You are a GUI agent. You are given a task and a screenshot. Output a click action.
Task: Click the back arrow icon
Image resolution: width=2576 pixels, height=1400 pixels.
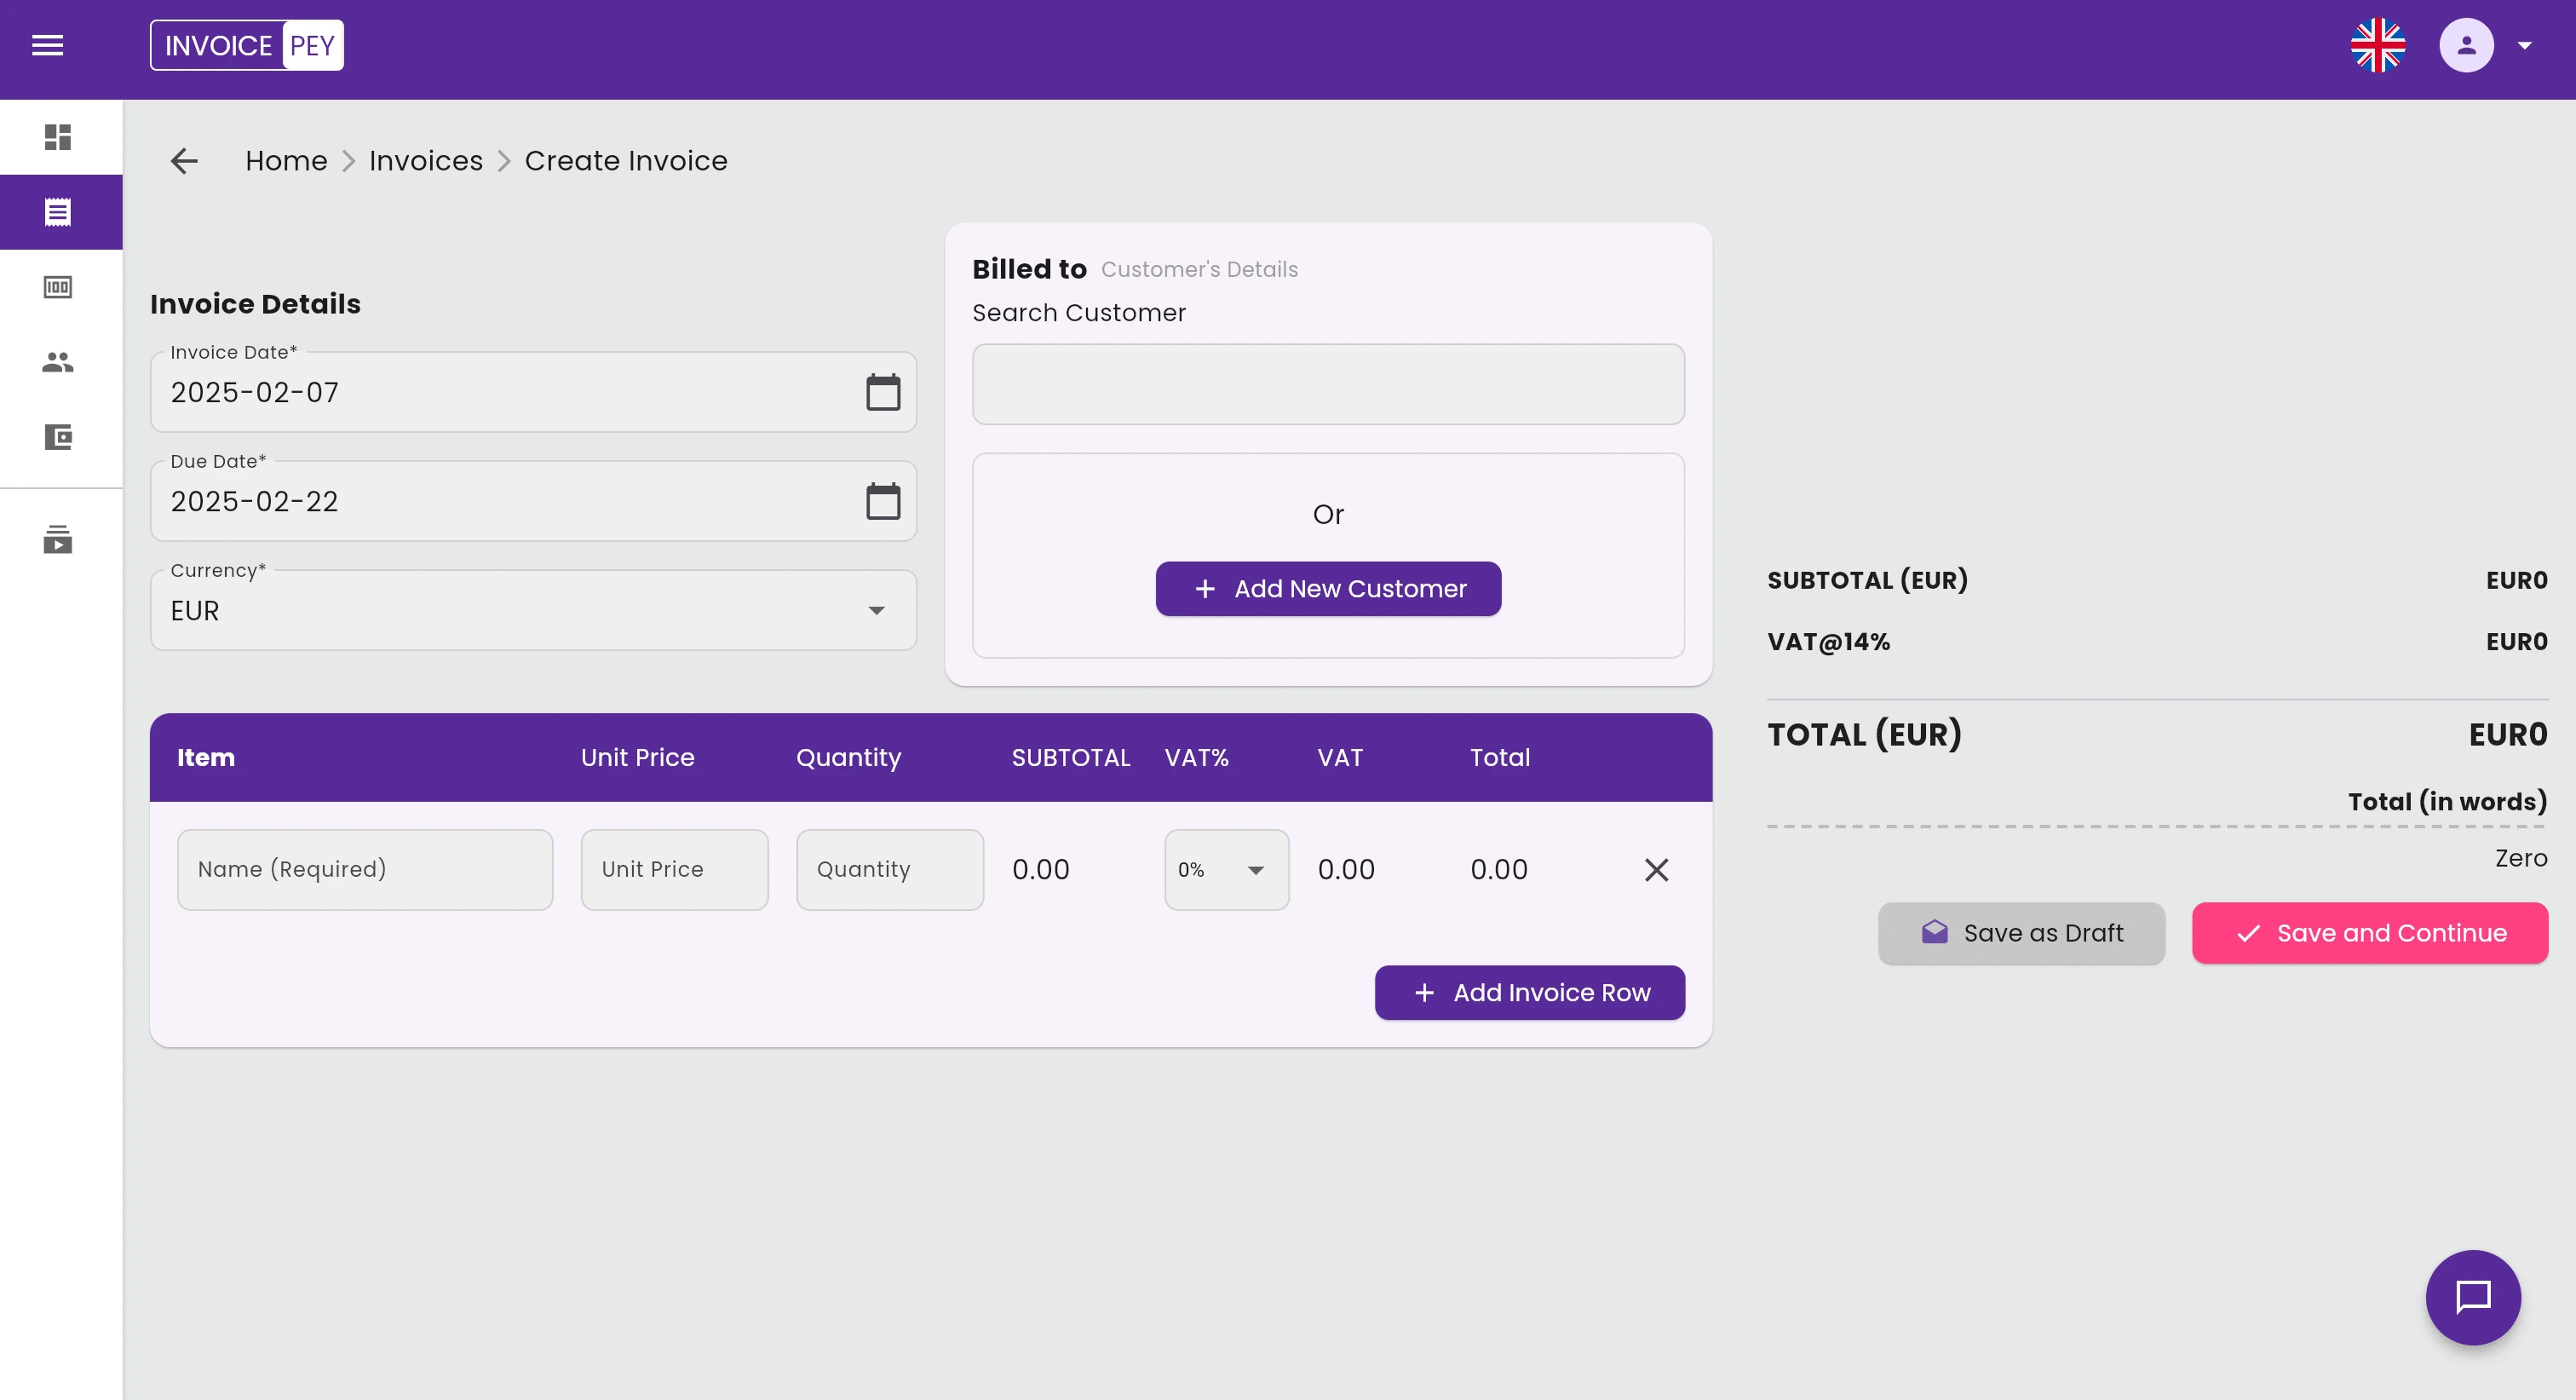184,161
